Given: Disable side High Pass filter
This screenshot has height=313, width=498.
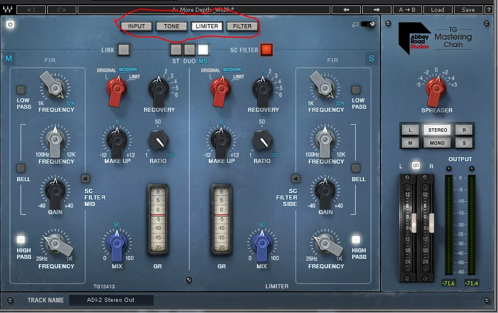Looking at the screenshot, I should (x=356, y=239).
